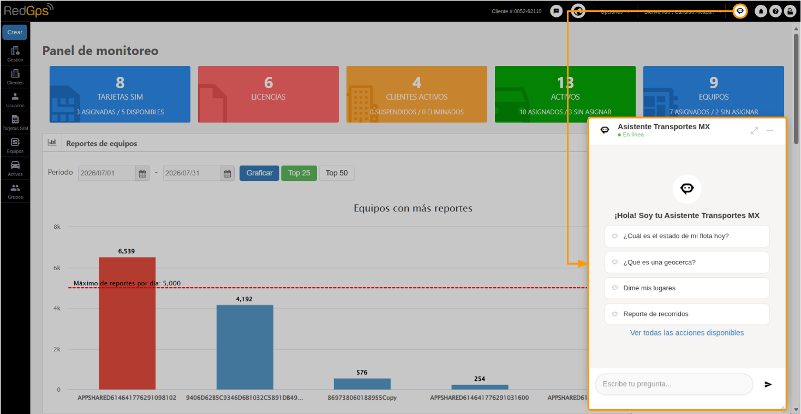This screenshot has width=801, height=414.
Task: Click the chart icon beside Reportes de equipos
Action: 52,143
